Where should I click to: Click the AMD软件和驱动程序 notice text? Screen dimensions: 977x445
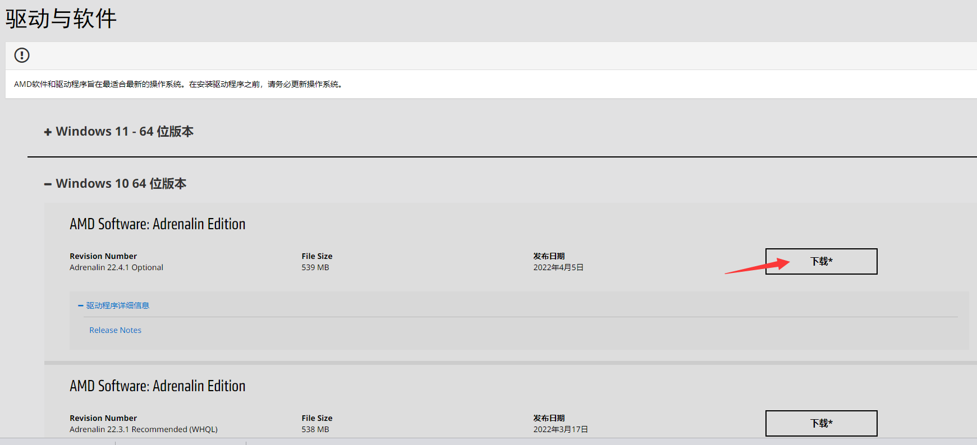pos(178,84)
